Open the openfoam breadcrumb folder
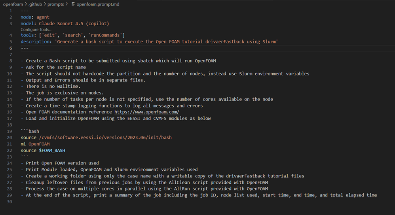 13,4
